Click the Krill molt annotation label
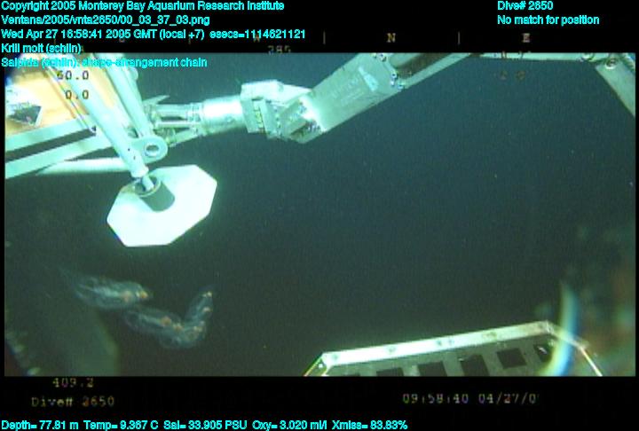 pos(42,48)
